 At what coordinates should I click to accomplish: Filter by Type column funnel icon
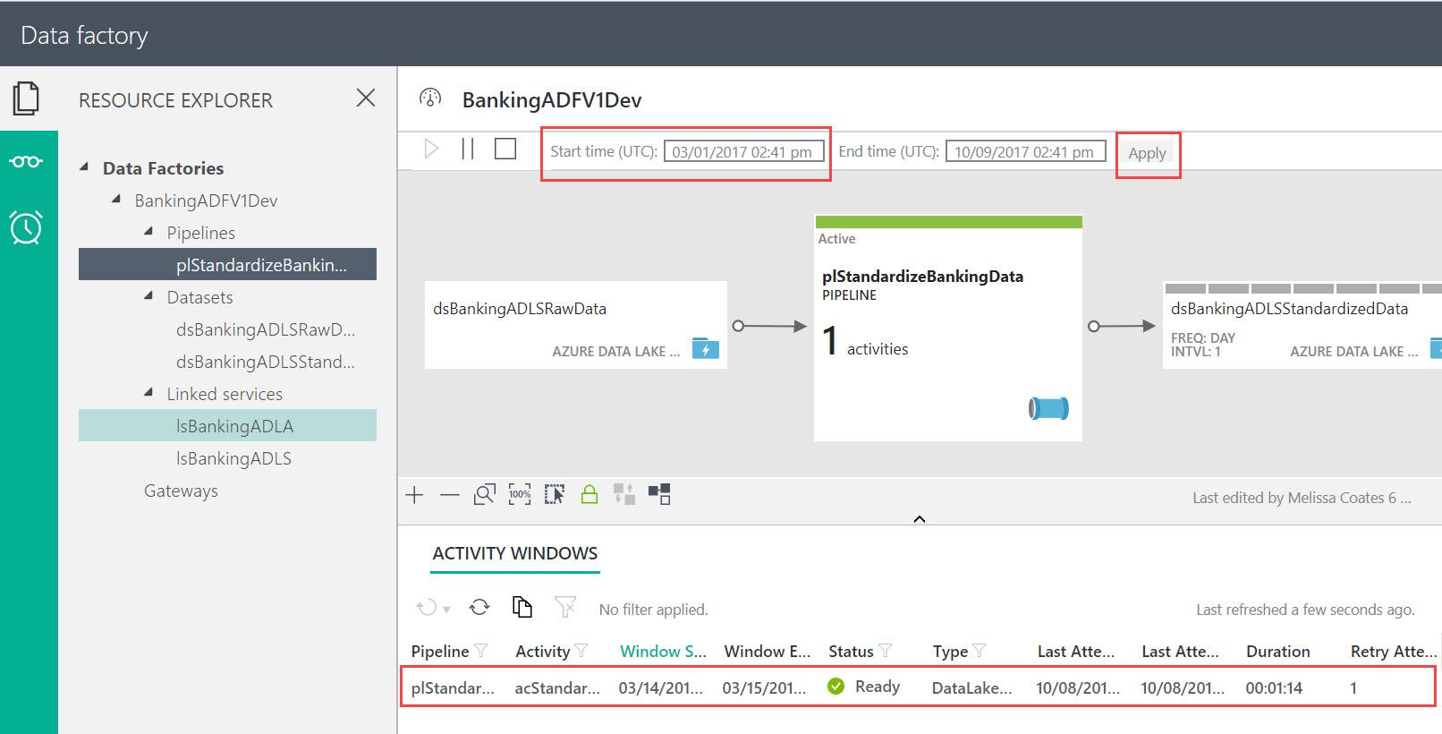[x=980, y=651]
